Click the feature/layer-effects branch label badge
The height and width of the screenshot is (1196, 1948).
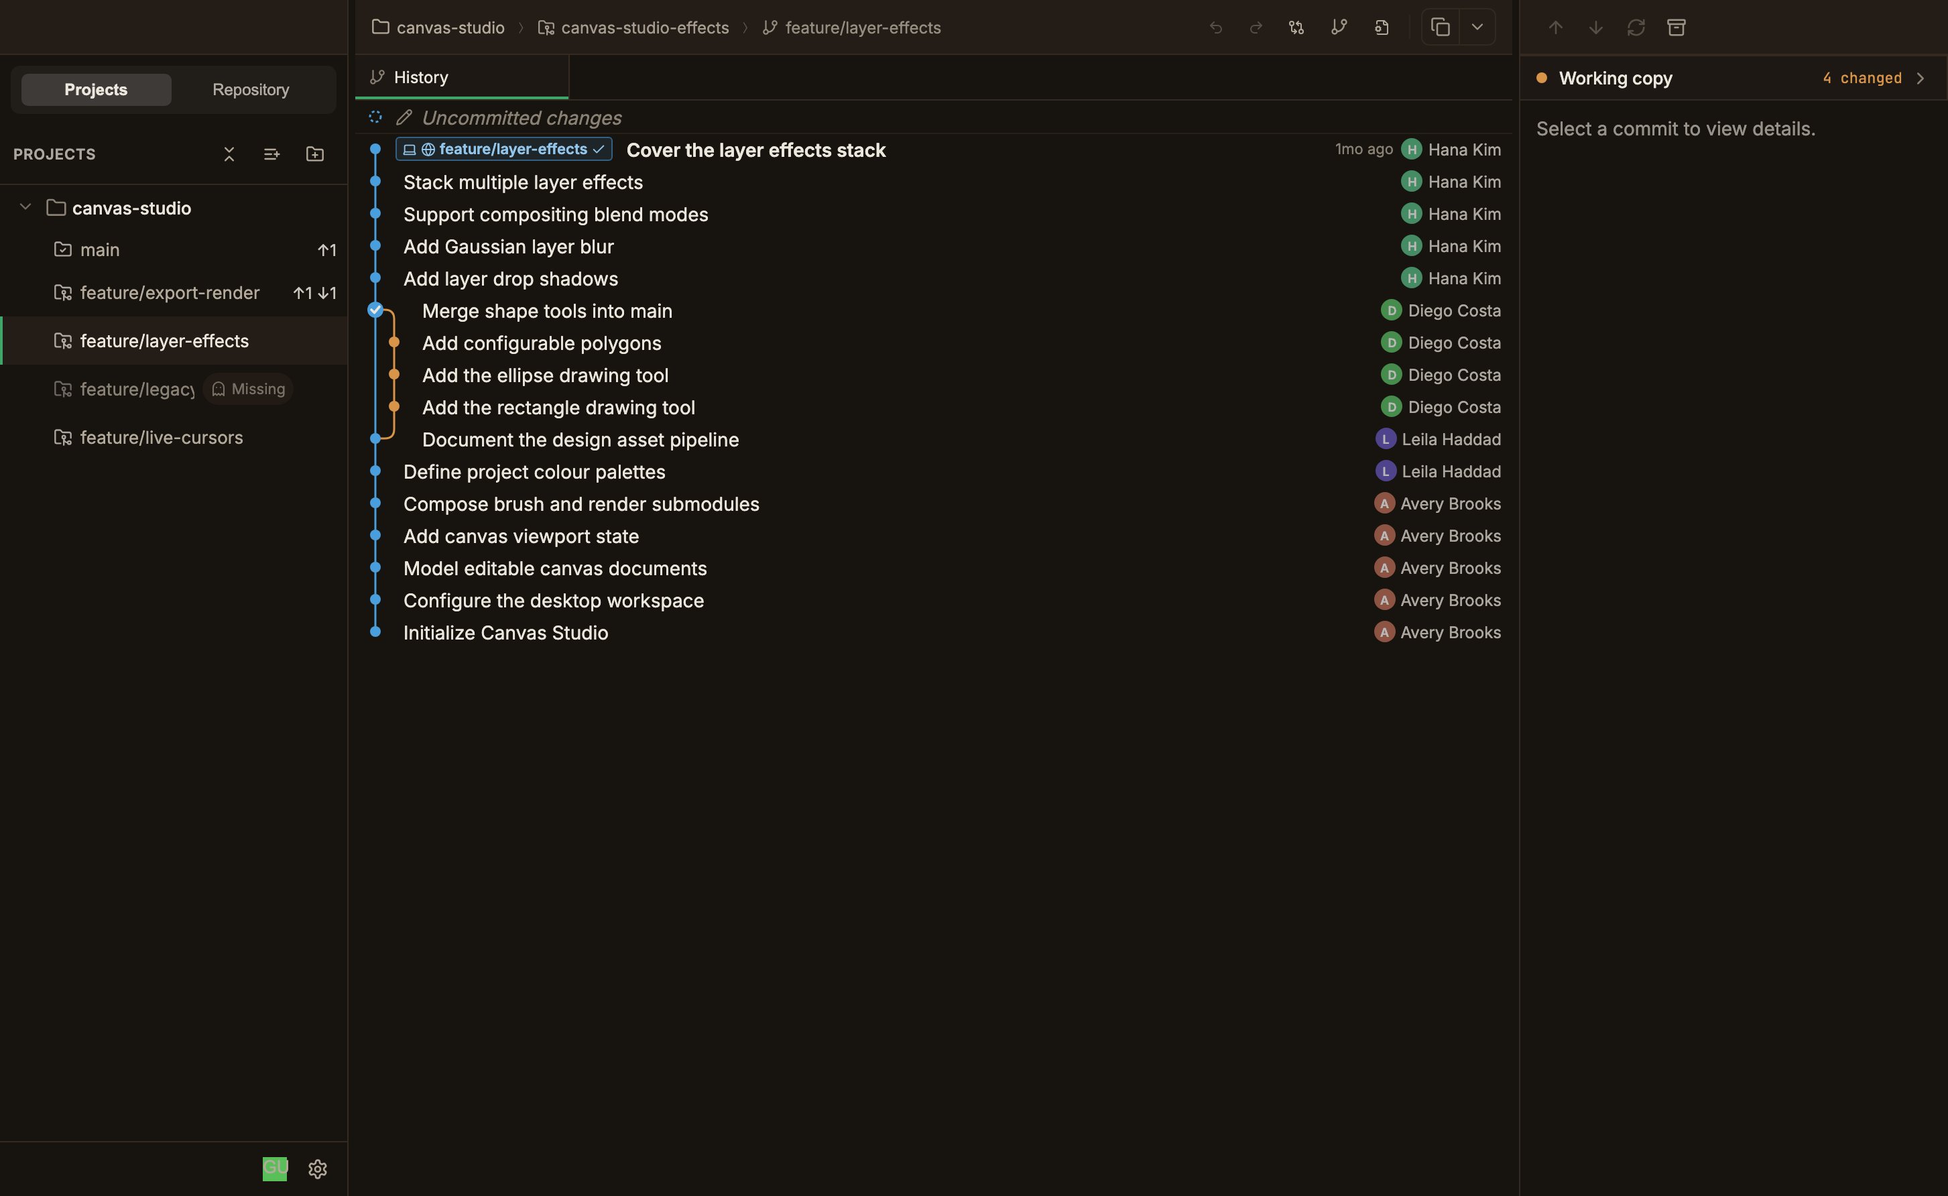pyautogui.click(x=504, y=149)
